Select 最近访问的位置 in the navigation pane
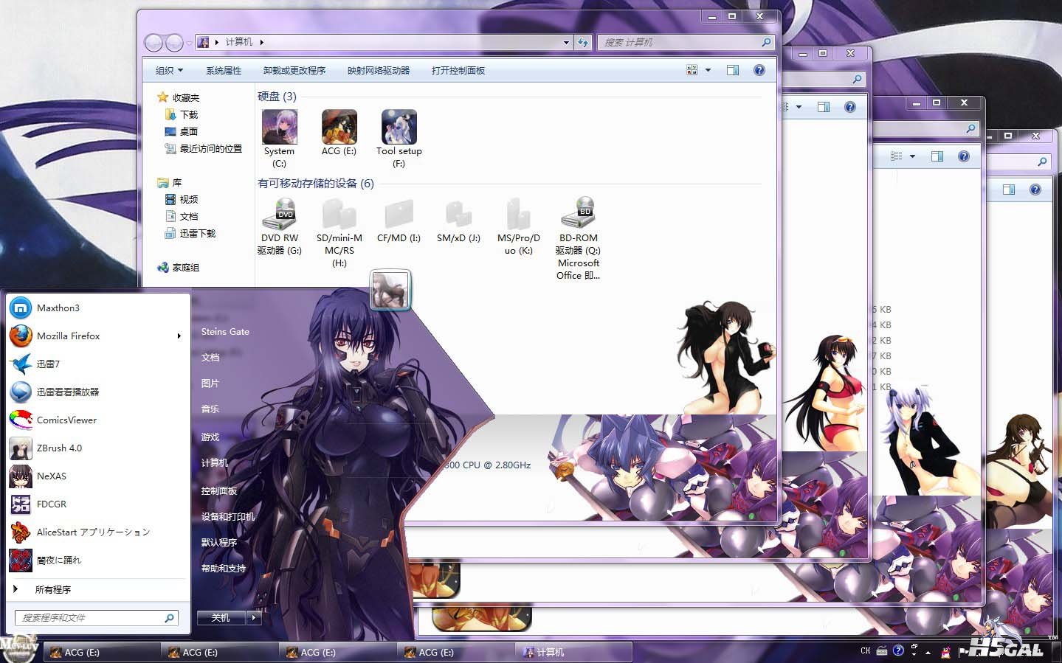The width and height of the screenshot is (1062, 663). click(203, 149)
